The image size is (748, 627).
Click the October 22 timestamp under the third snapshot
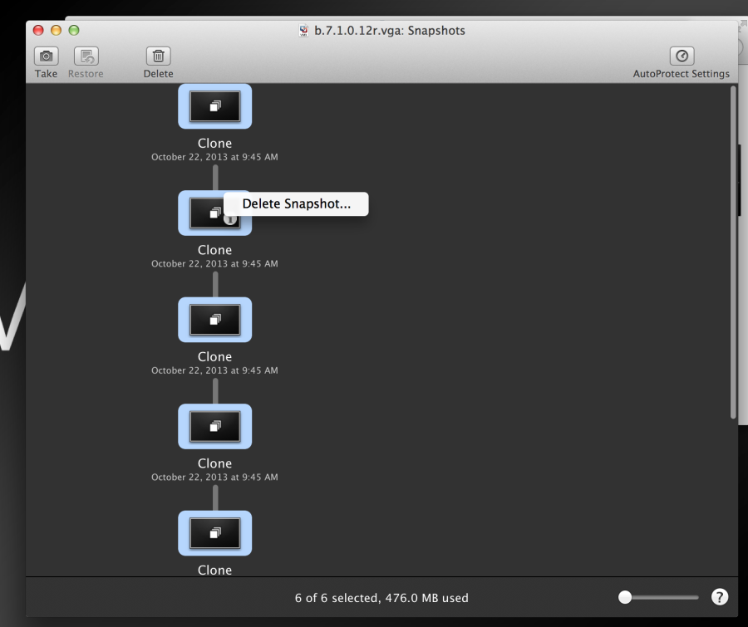214,370
